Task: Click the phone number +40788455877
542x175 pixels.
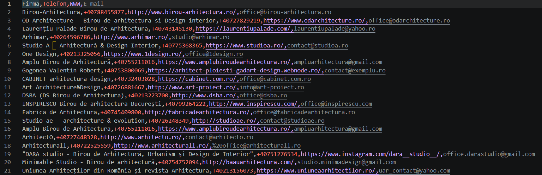Action: click(104, 12)
